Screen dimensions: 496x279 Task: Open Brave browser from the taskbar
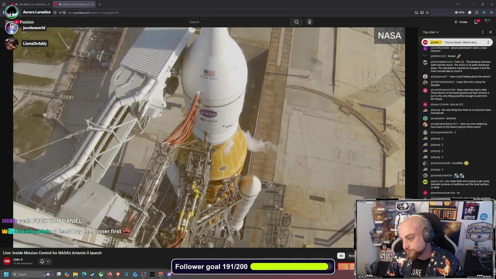pos(118,274)
